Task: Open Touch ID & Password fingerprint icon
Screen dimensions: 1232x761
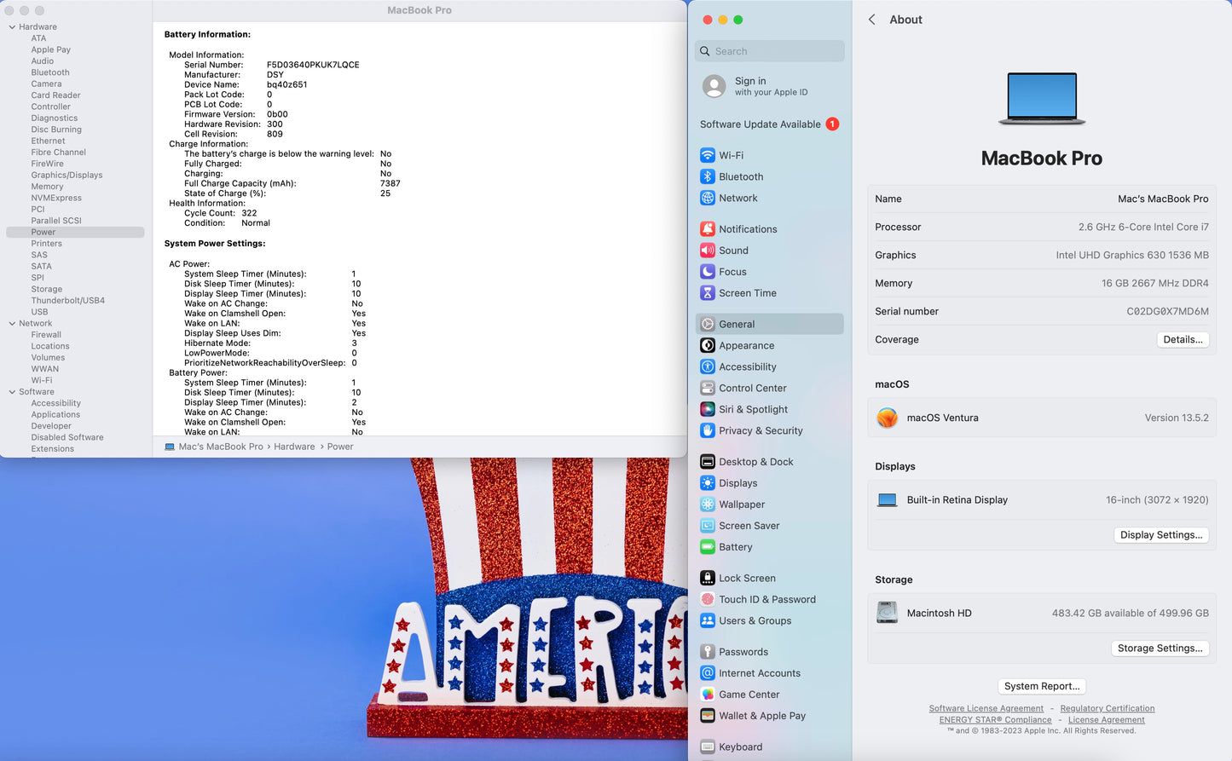Action: [x=707, y=600]
